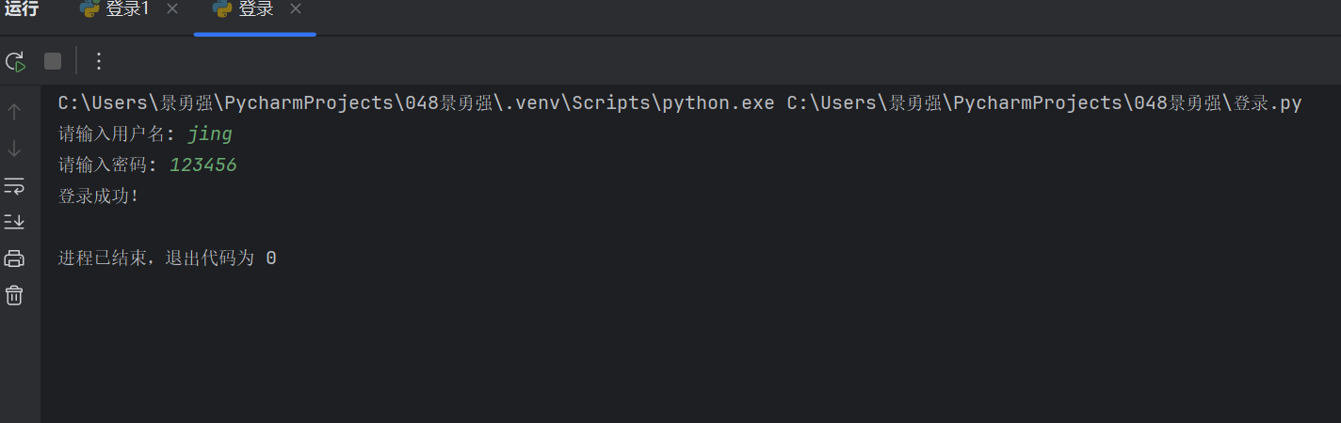The width and height of the screenshot is (1341, 423).
Task: Close the 登录 tab
Action: 296,9
